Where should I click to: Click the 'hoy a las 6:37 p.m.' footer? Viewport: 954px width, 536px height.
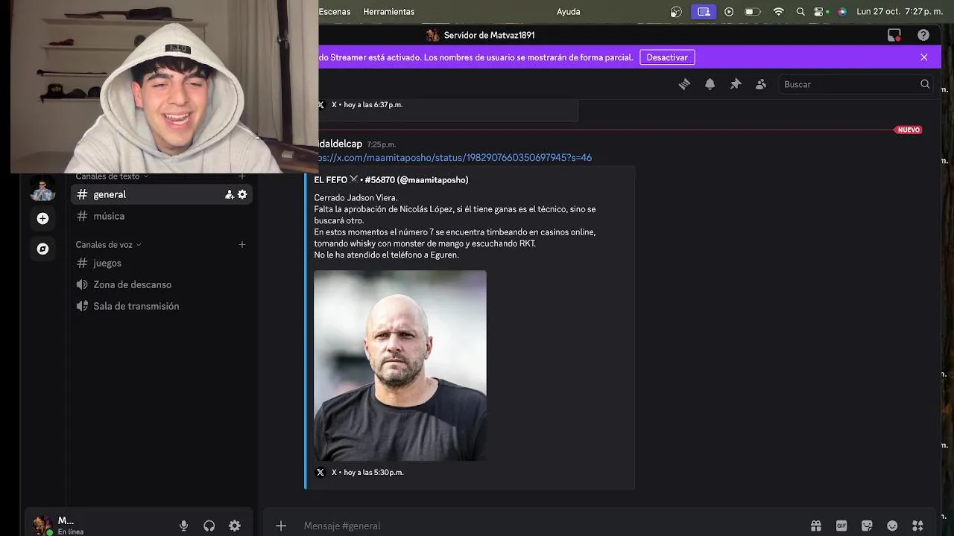[x=373, y=105]
